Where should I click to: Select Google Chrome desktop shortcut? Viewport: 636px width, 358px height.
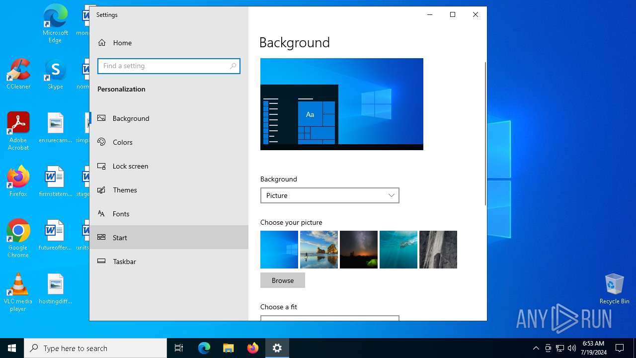[18, 239]
